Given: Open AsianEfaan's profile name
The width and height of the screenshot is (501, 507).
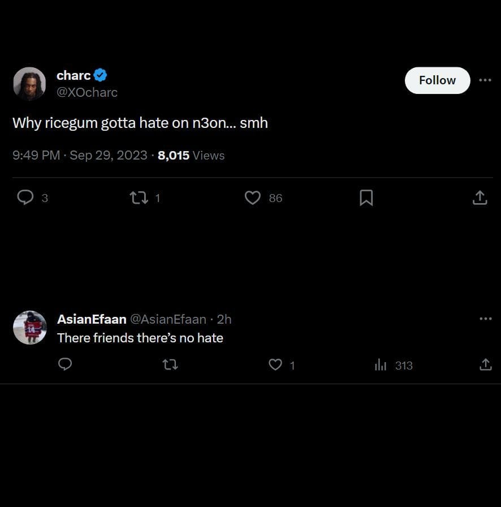Looking at the screenshot, I should (x=92, y=319).
